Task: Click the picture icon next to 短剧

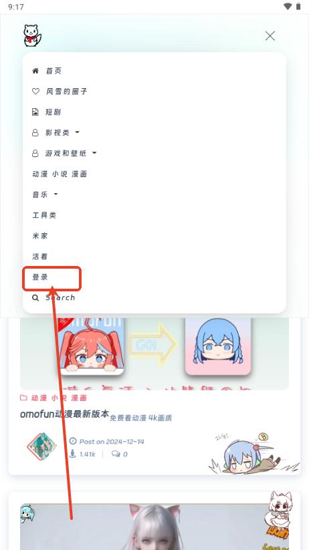Action: tap(35, 112)
